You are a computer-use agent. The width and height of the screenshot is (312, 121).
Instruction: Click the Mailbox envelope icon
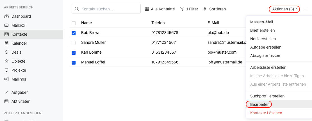[6, 25]
